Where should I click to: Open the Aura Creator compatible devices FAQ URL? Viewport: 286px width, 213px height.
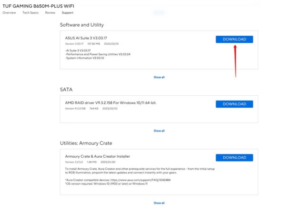[116, 181]
